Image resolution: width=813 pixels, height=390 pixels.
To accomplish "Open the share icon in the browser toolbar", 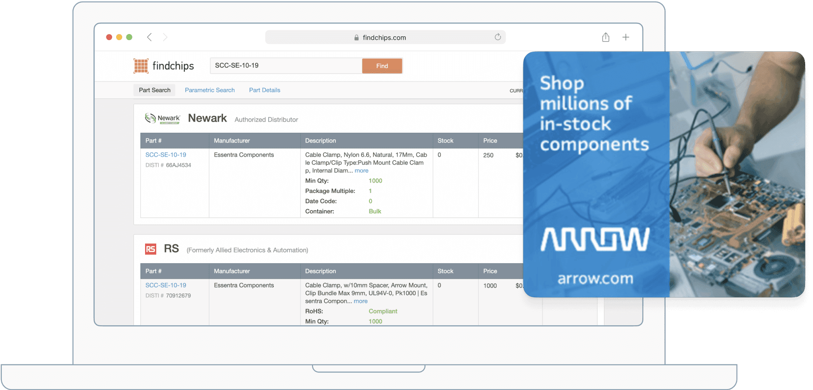I will tap(605, 37).
